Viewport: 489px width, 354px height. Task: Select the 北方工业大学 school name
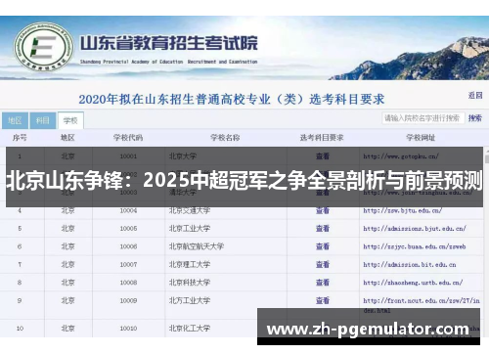pyautogui.click(x=190, y=300)
